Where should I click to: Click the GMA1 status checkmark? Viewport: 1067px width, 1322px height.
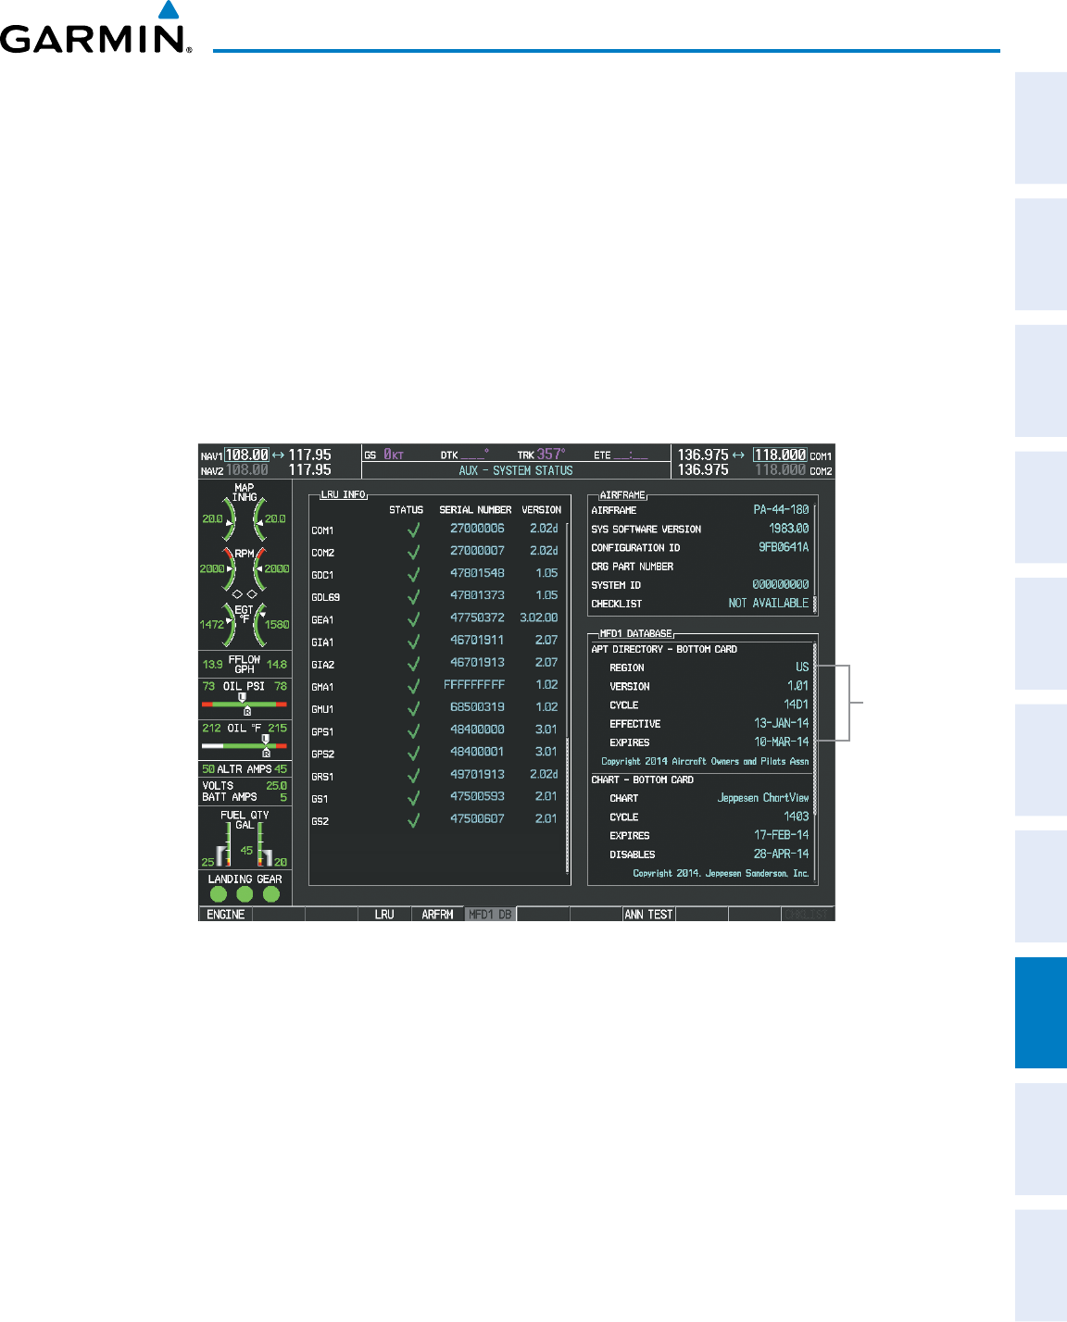413,686
